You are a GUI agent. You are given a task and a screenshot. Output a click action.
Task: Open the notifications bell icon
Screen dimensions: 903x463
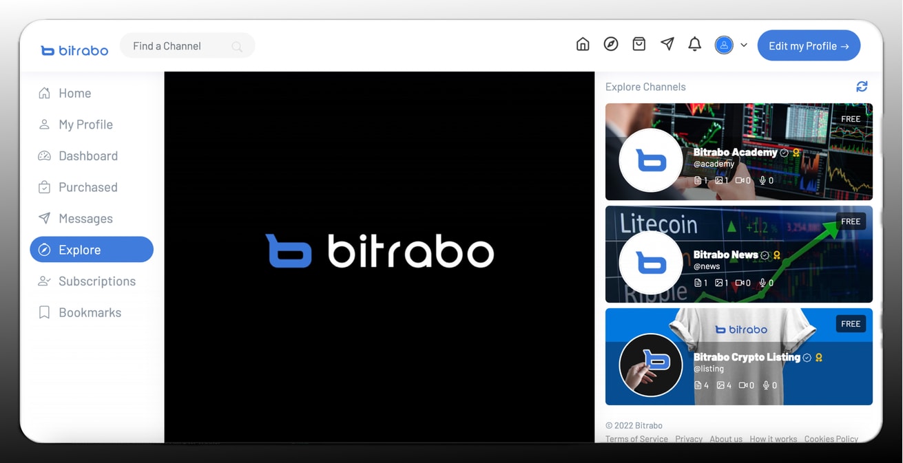[695, 45]
